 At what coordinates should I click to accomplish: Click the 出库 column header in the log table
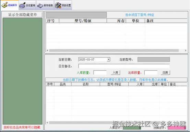[x=152, y=84]
